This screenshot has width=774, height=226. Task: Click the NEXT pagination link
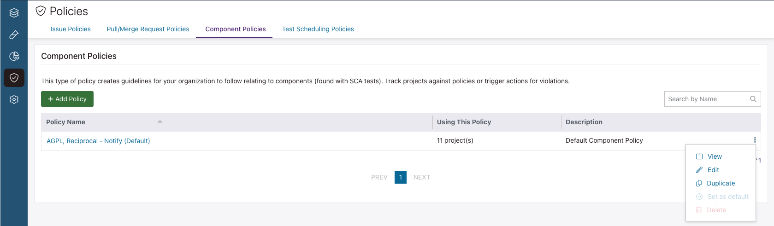(421, 177)
